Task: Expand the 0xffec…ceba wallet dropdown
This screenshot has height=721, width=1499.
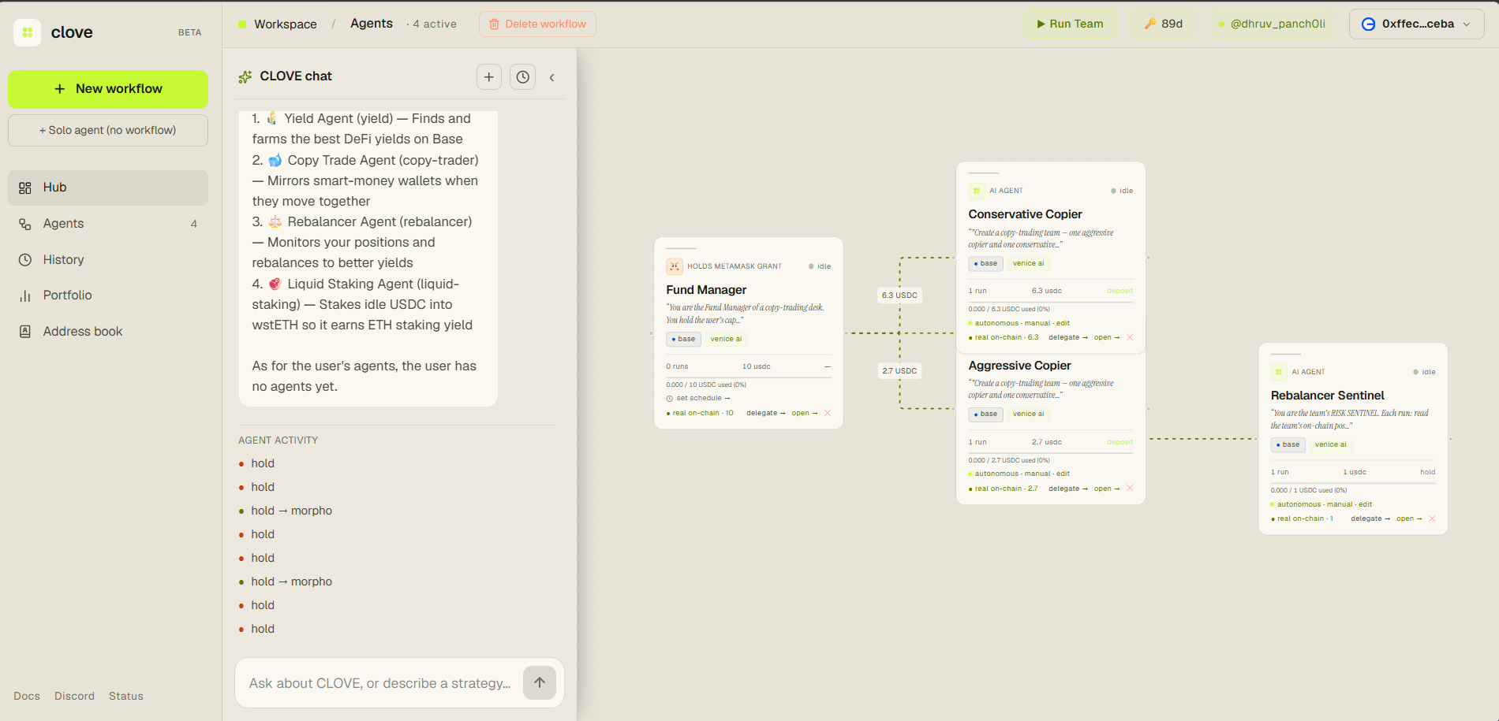Action: pyautogui.click(x=1467, y=24)
